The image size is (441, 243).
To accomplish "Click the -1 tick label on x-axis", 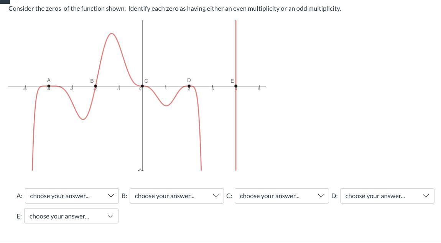I will [118, 89].
